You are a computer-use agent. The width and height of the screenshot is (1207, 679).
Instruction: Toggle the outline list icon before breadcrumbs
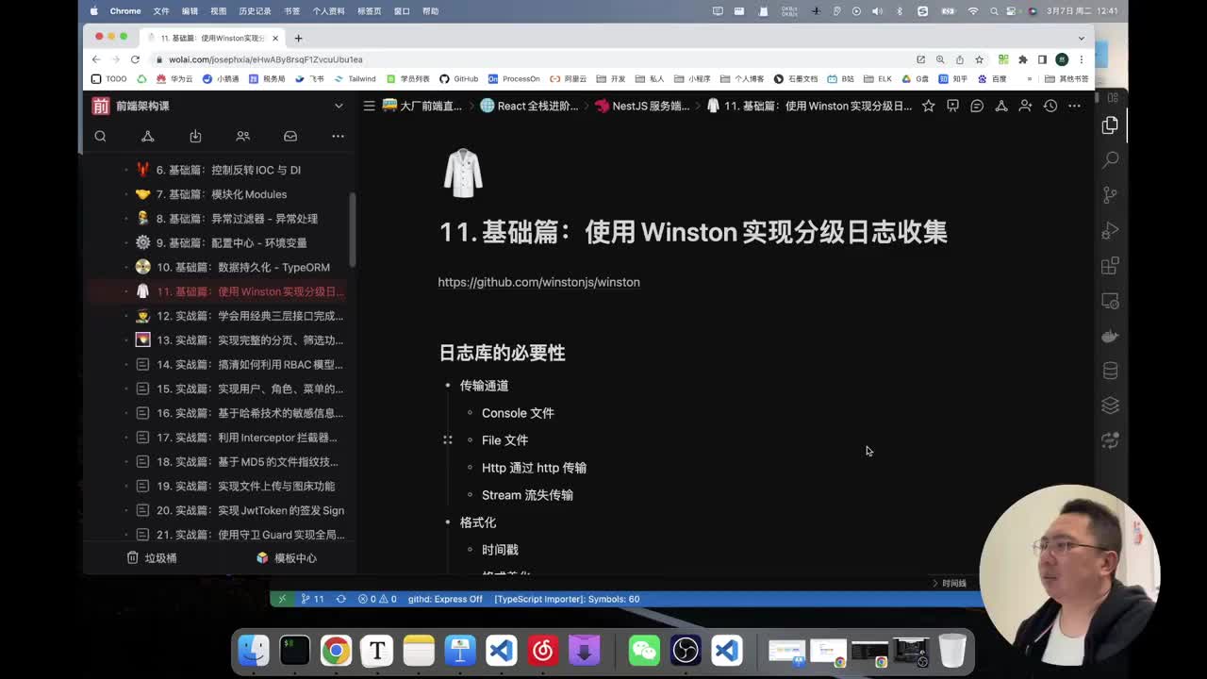(369, 106)
